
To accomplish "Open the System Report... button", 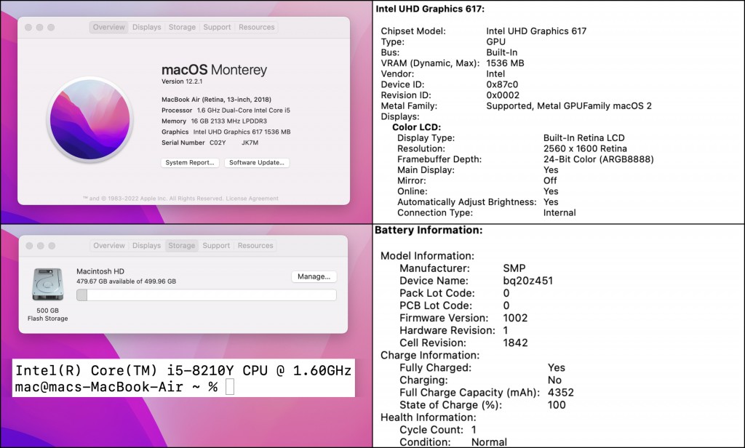I will (x=190, y=162).
